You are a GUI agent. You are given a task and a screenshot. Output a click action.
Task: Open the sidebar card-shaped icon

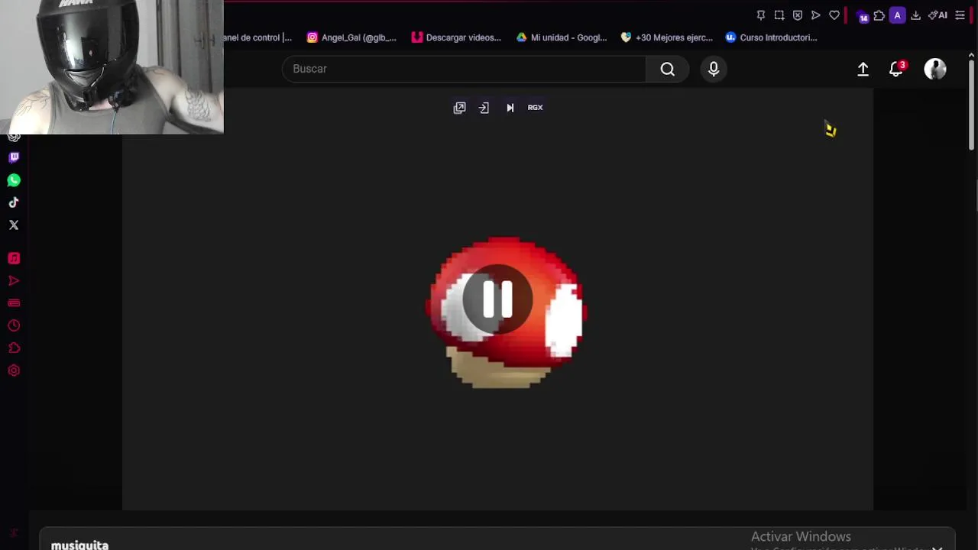click(14, 303)
